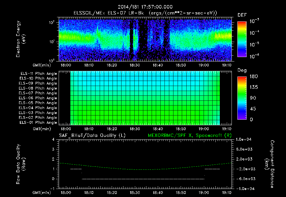Select the ELS-01 Pitch Angle row label
286x197 pixels.
(x=38, y=122)
